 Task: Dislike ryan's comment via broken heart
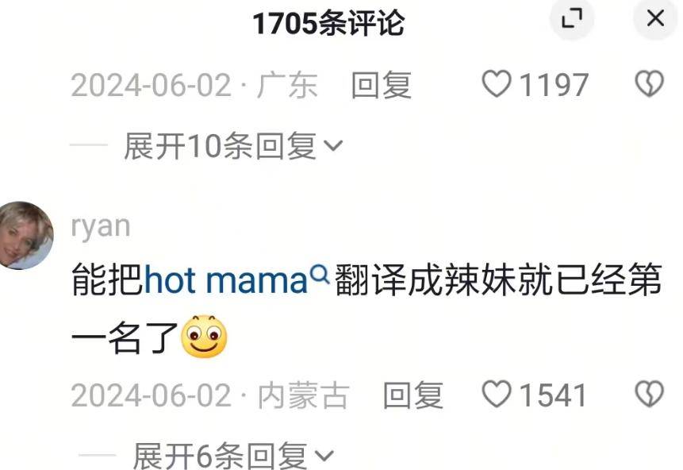coord(649,394)
